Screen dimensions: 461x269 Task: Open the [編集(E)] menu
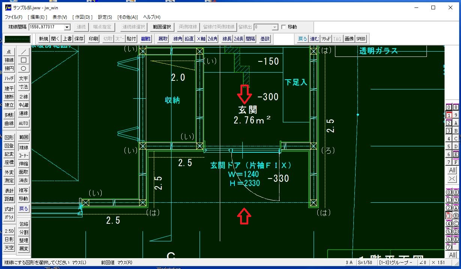click(38, 17)
